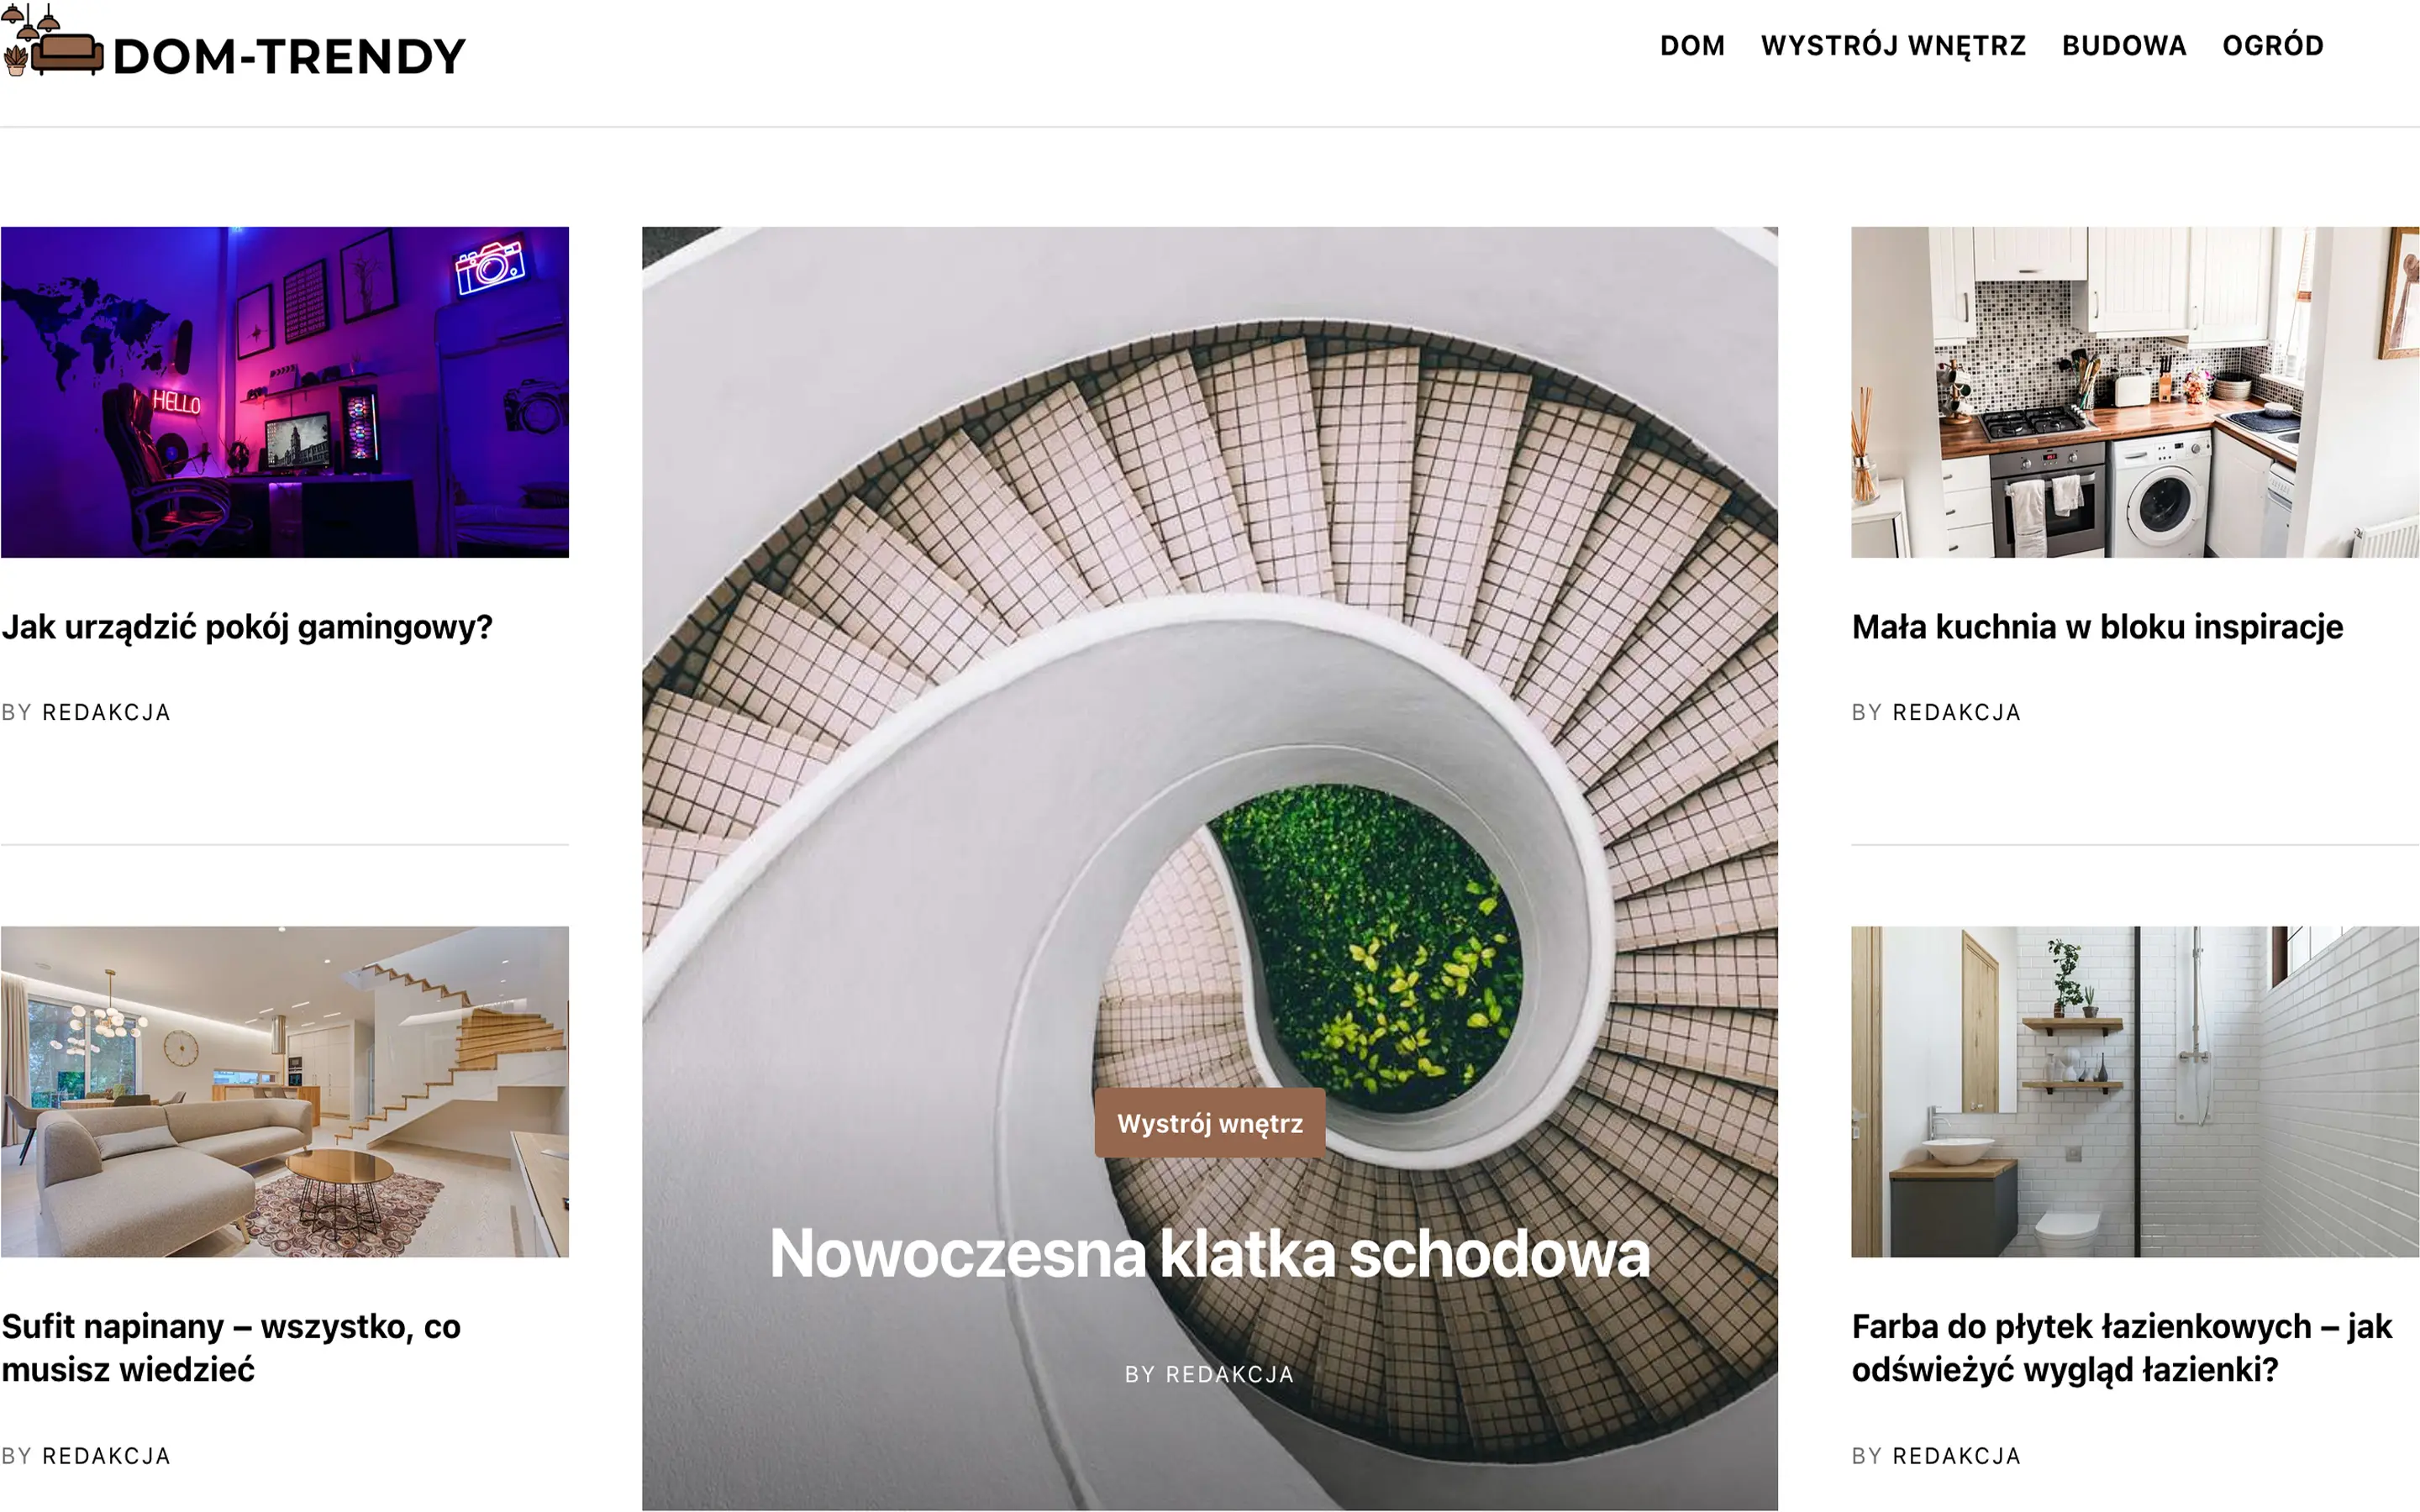Click the brown 'Wystrój wnętrz' category badge
Screen dimensions: 2420x1512
[x=1210, y=1123]
